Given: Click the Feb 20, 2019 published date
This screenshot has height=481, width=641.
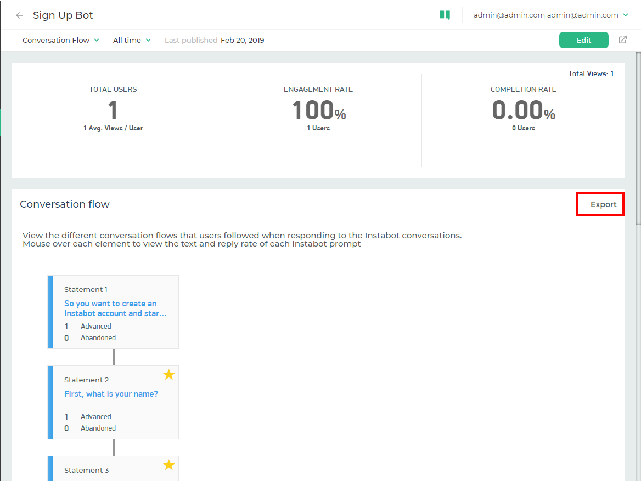Looking at the screenshot, I should pos(243,40).
